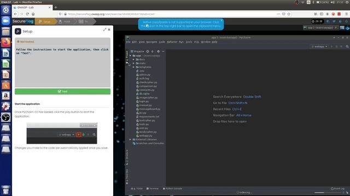This screenshot has height=196, width=350.
Task: Toggle the Favorites side tool window tab
Action: [127, 176]
